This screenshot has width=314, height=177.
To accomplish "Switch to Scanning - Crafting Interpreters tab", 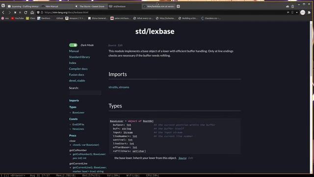I will tap(23, 6).
